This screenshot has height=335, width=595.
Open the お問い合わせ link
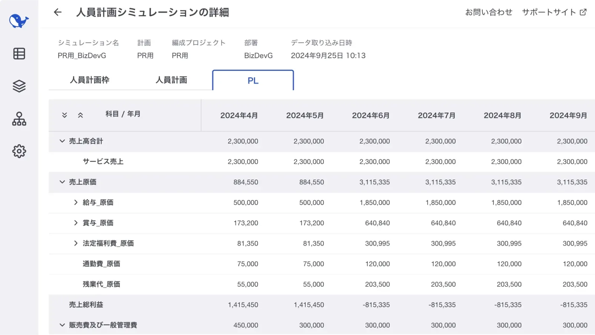click(489, 12)
